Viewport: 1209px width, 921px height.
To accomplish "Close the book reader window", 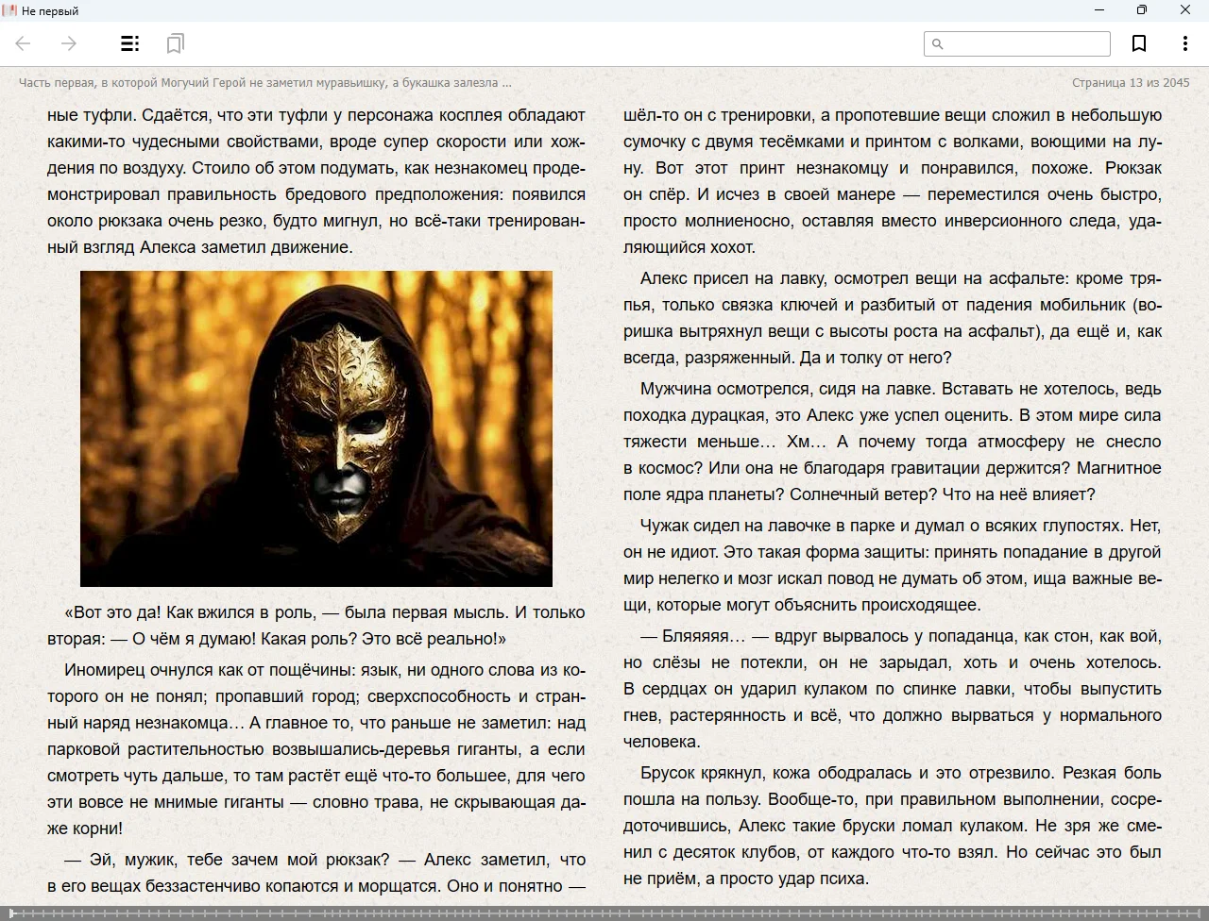I will 1185,10.
